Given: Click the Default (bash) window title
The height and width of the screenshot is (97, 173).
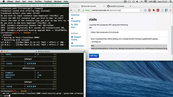Looking at the screenshot, I should coord(43,51).
